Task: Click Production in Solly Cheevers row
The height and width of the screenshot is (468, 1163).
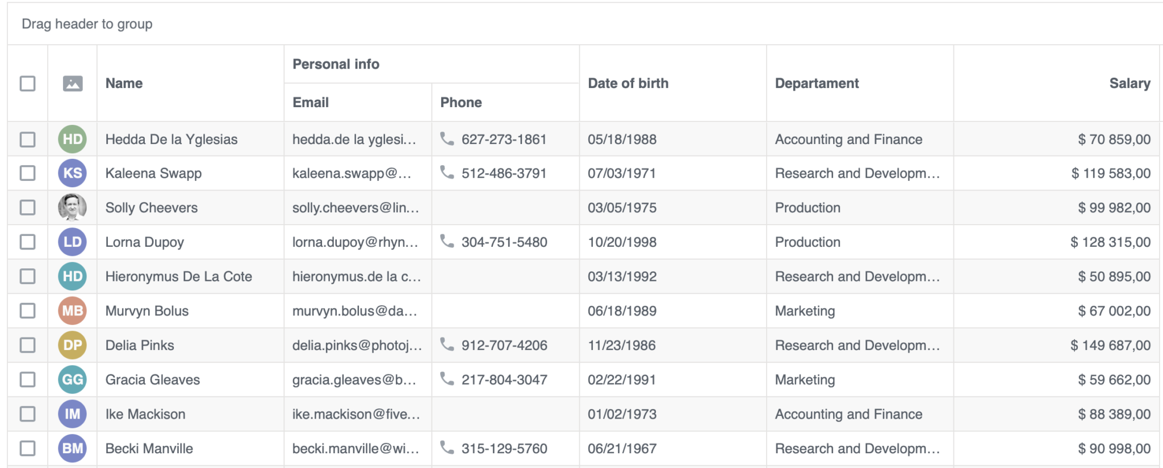Action: point(808,208)
